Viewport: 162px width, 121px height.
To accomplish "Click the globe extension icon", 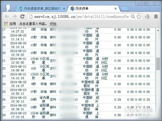I will 147,17.
